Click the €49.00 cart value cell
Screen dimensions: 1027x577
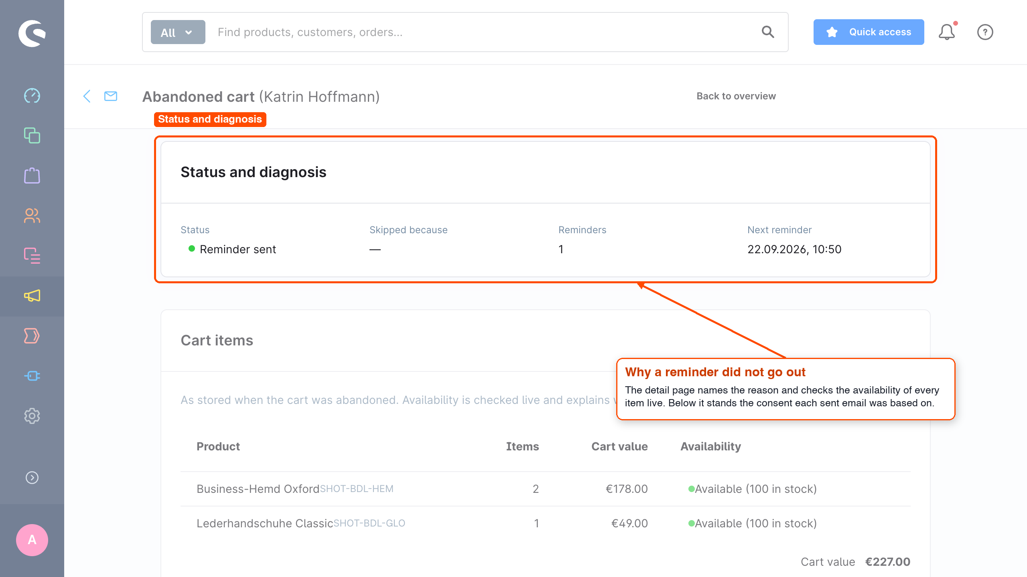pos(629,523)
